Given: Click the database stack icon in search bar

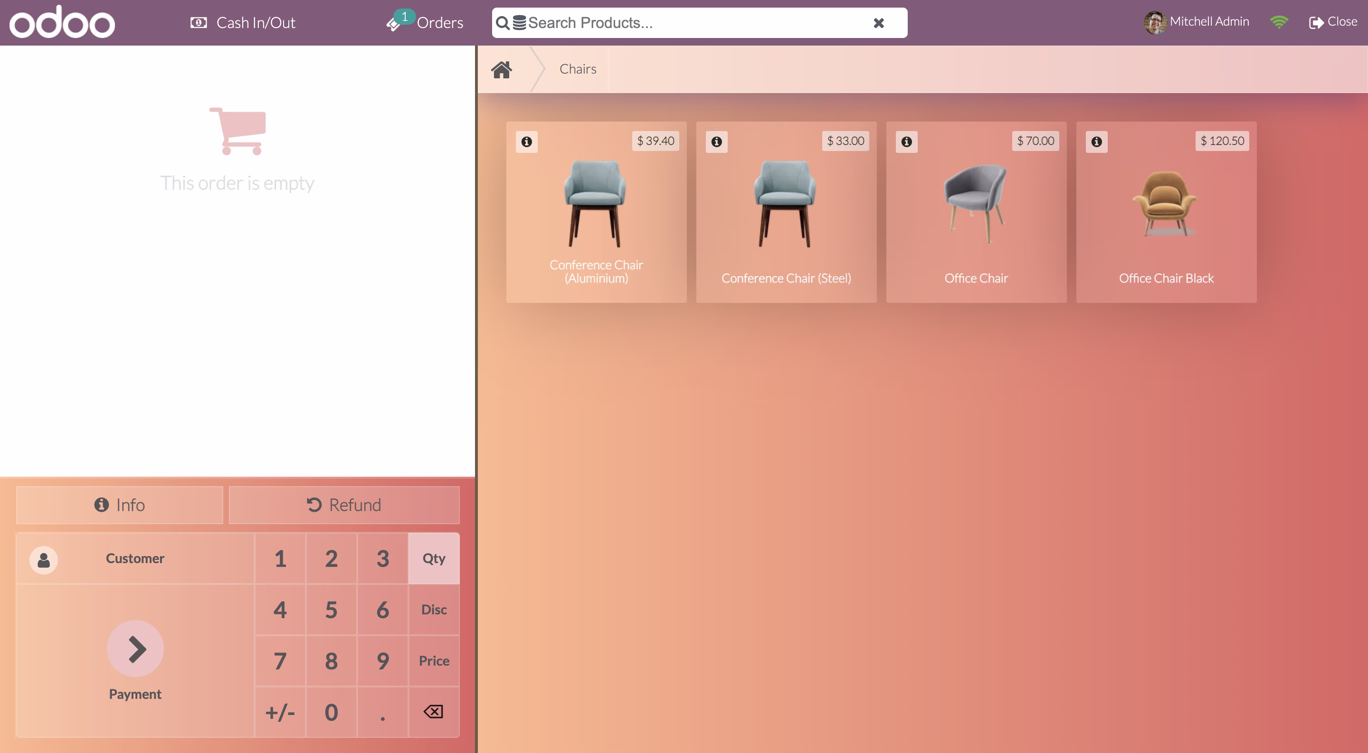Looking at the screenshot, I should pos(519,22).
